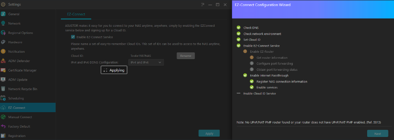Viewport: 394px width, 140px height.
Task: Click the UPnP/NAT-PMP note text
Action: click(309, 123)
